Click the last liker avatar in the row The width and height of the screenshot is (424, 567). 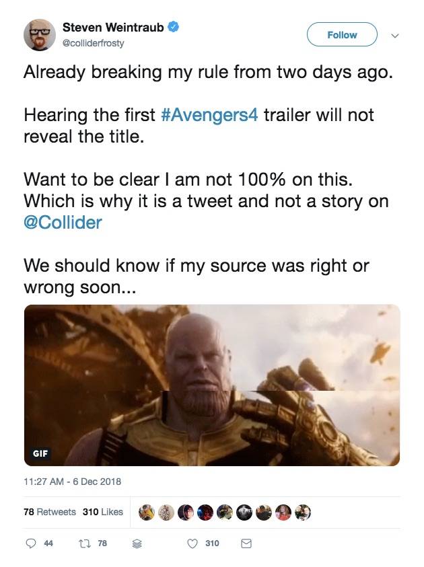(x=303, y=513)
